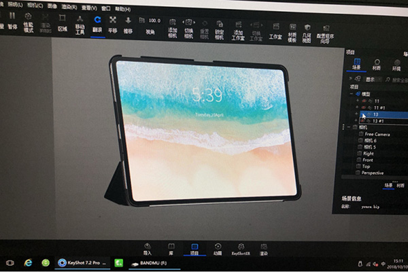This screenshot has height=272, width=408.
Task: Activate the 平移 pan camera tool
Action: (113, 25)
